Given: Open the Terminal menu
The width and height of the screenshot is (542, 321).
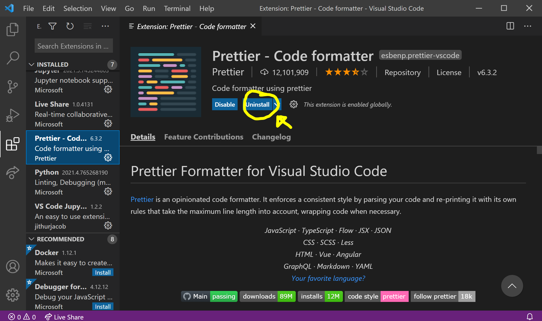Looking at the screenshot, I should 177,8.
